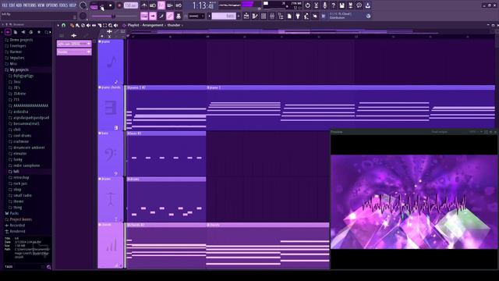Open the EDIT menu

click(12, 5)
